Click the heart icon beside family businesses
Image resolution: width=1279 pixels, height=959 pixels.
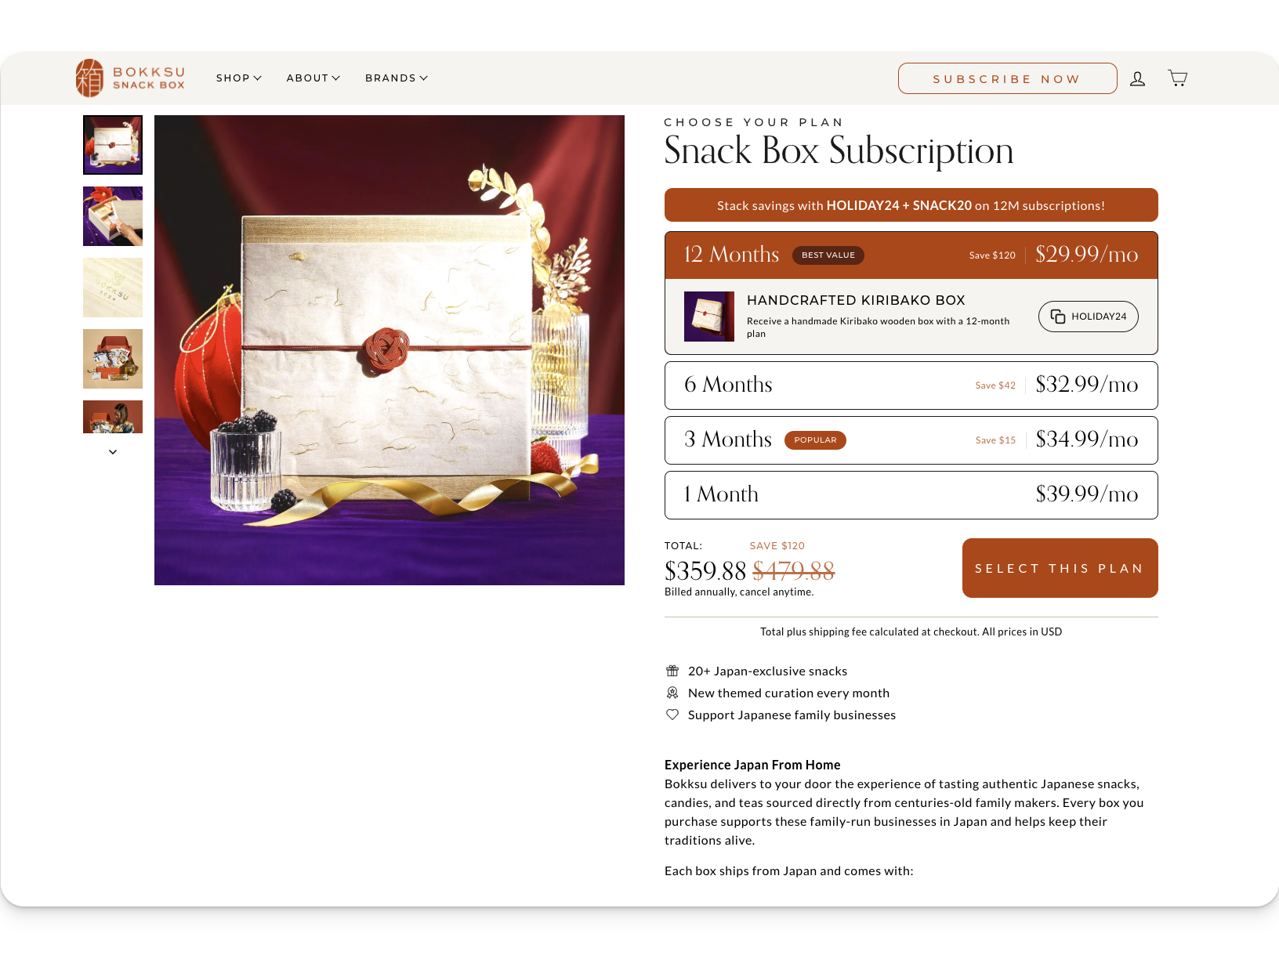[x=672, y=715]
